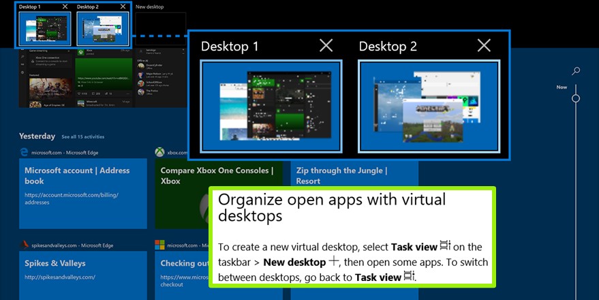Open more options ellipsis on Xbox post

pos(127,93)
